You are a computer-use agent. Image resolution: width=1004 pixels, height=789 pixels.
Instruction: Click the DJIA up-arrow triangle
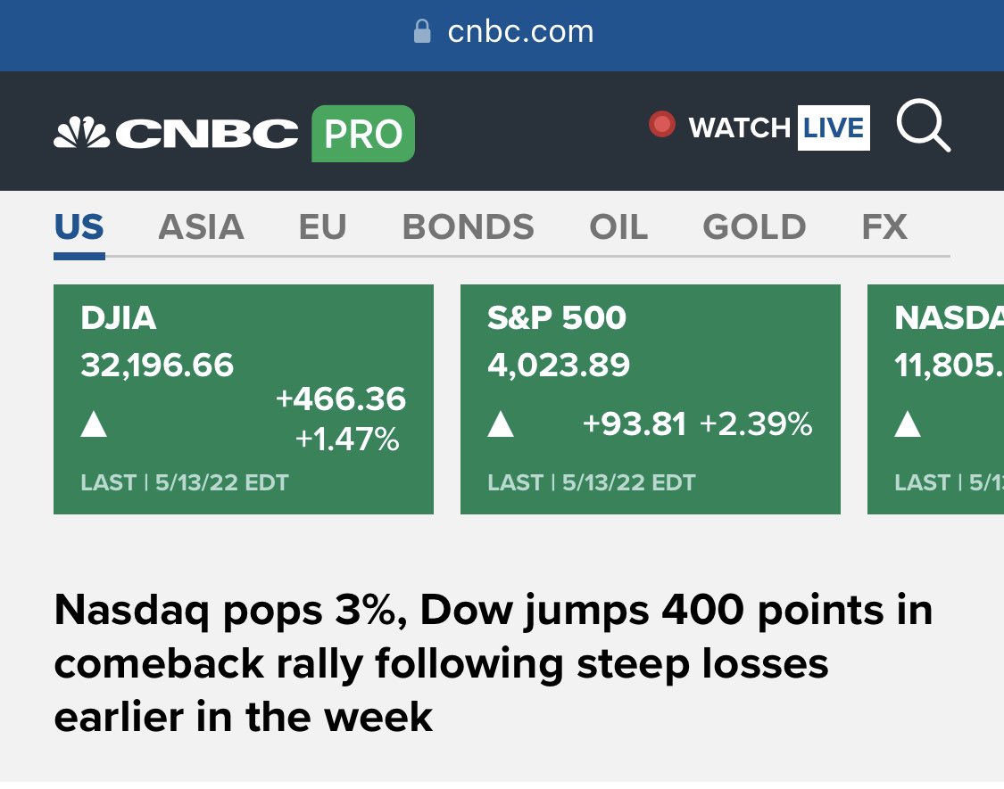(94, 423)
